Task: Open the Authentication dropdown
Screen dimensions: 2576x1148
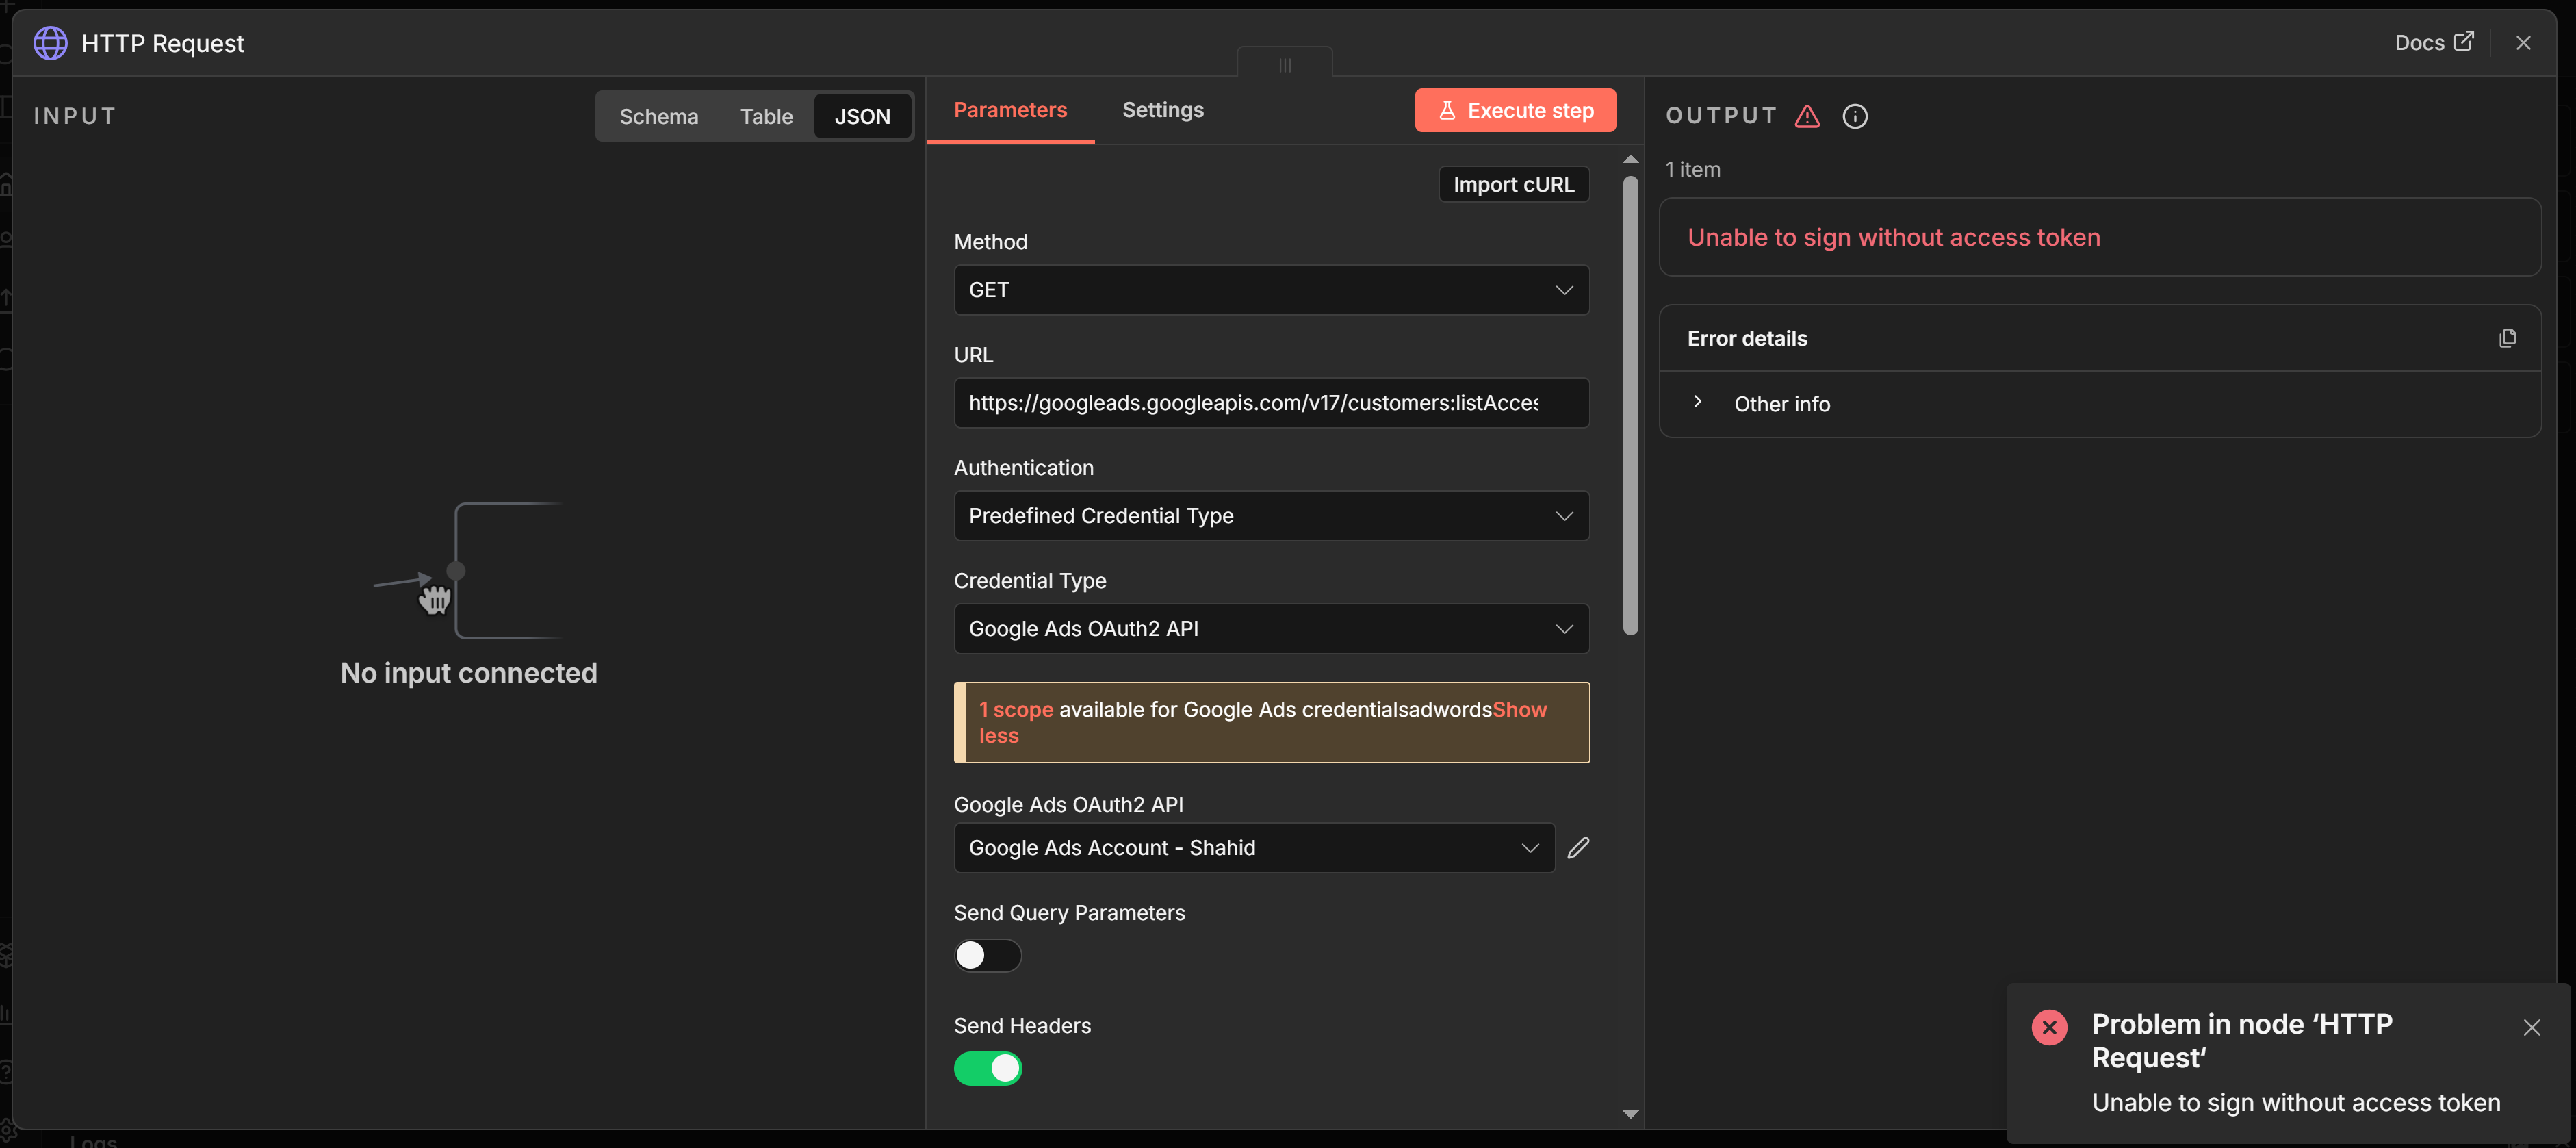Action: click(x=1270, y=516)
